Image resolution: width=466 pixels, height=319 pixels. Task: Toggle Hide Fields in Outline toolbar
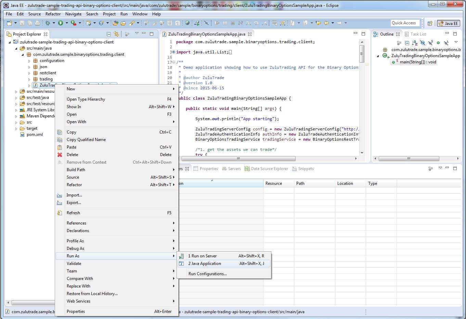click(x=423, y=43)
